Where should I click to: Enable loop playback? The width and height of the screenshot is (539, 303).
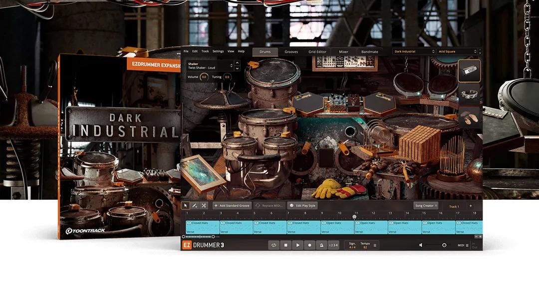coord(273,245)
